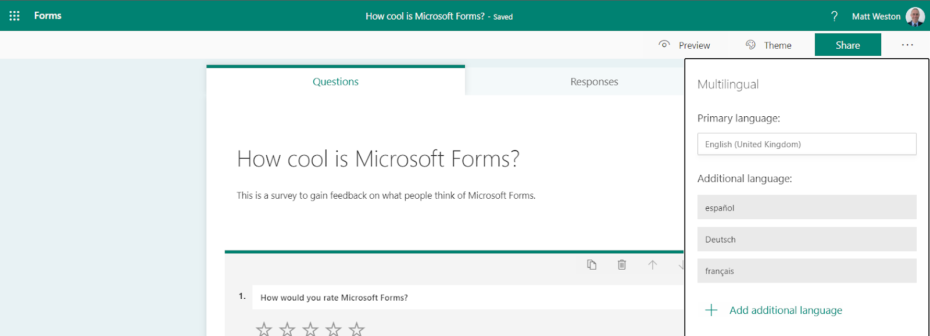Screen dimensions: 930x336
Task: Select the fifth rating star
Action: [x=356, y=329]
